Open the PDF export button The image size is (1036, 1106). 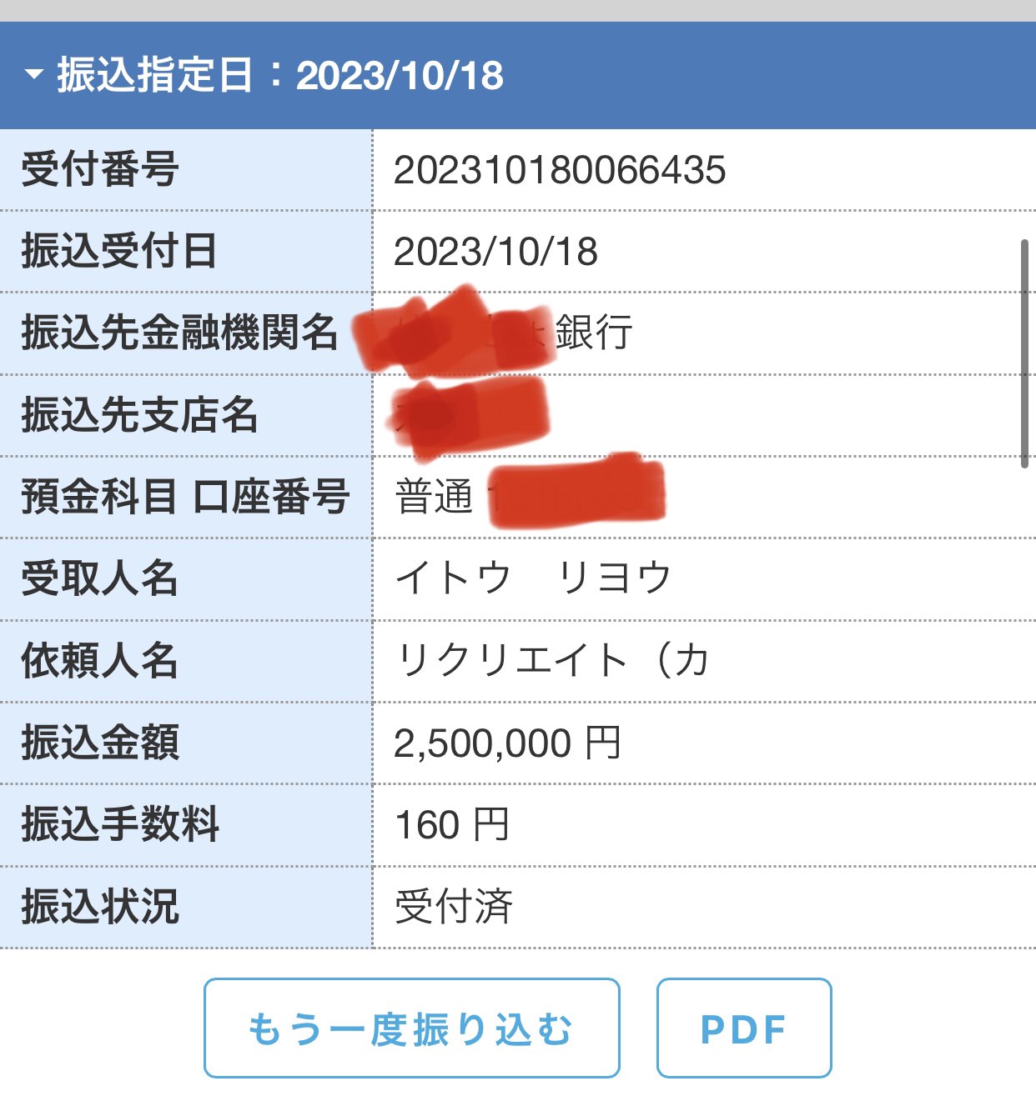[743, 1028]
